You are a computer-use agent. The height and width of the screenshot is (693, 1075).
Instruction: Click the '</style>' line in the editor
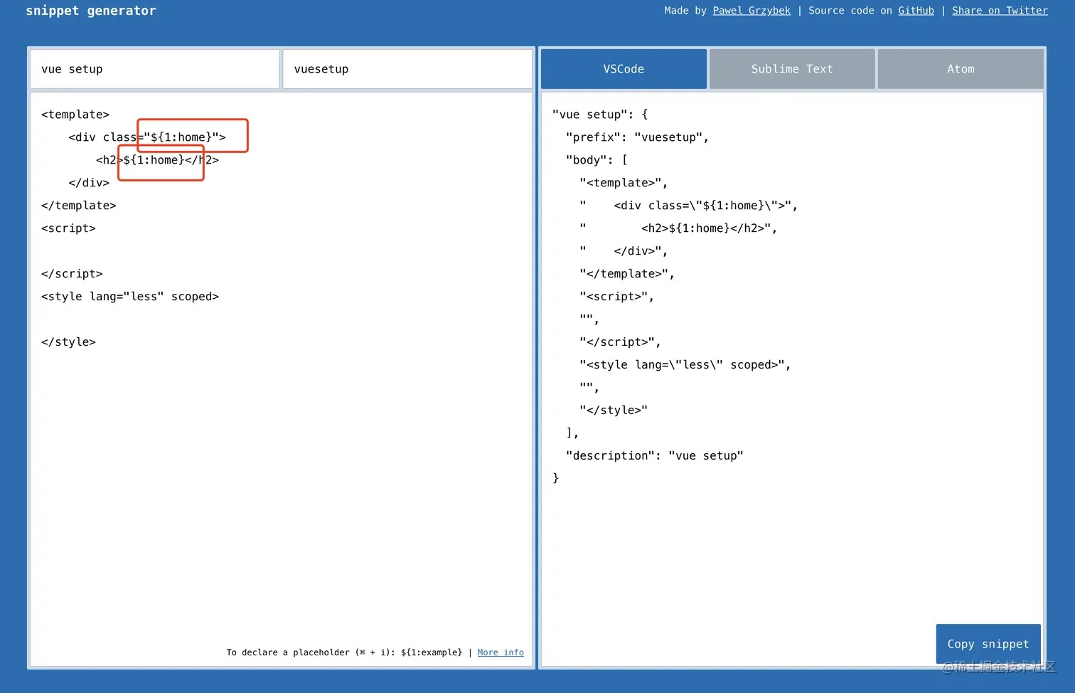(x=68, y=342)
